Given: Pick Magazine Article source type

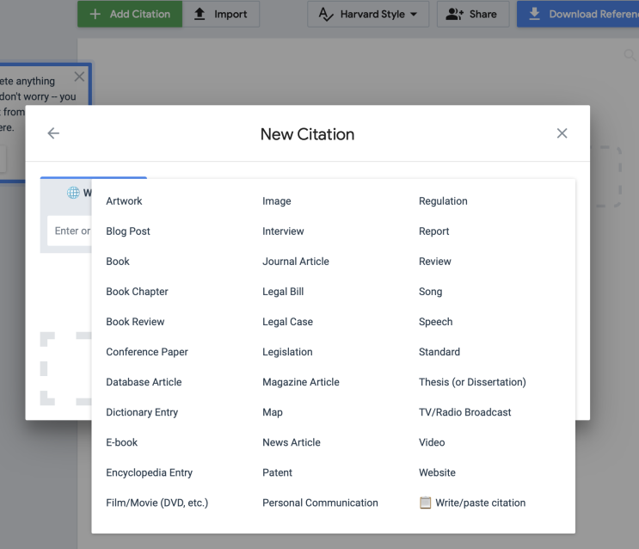Looking at the screenshot, I should pos(301,382).
